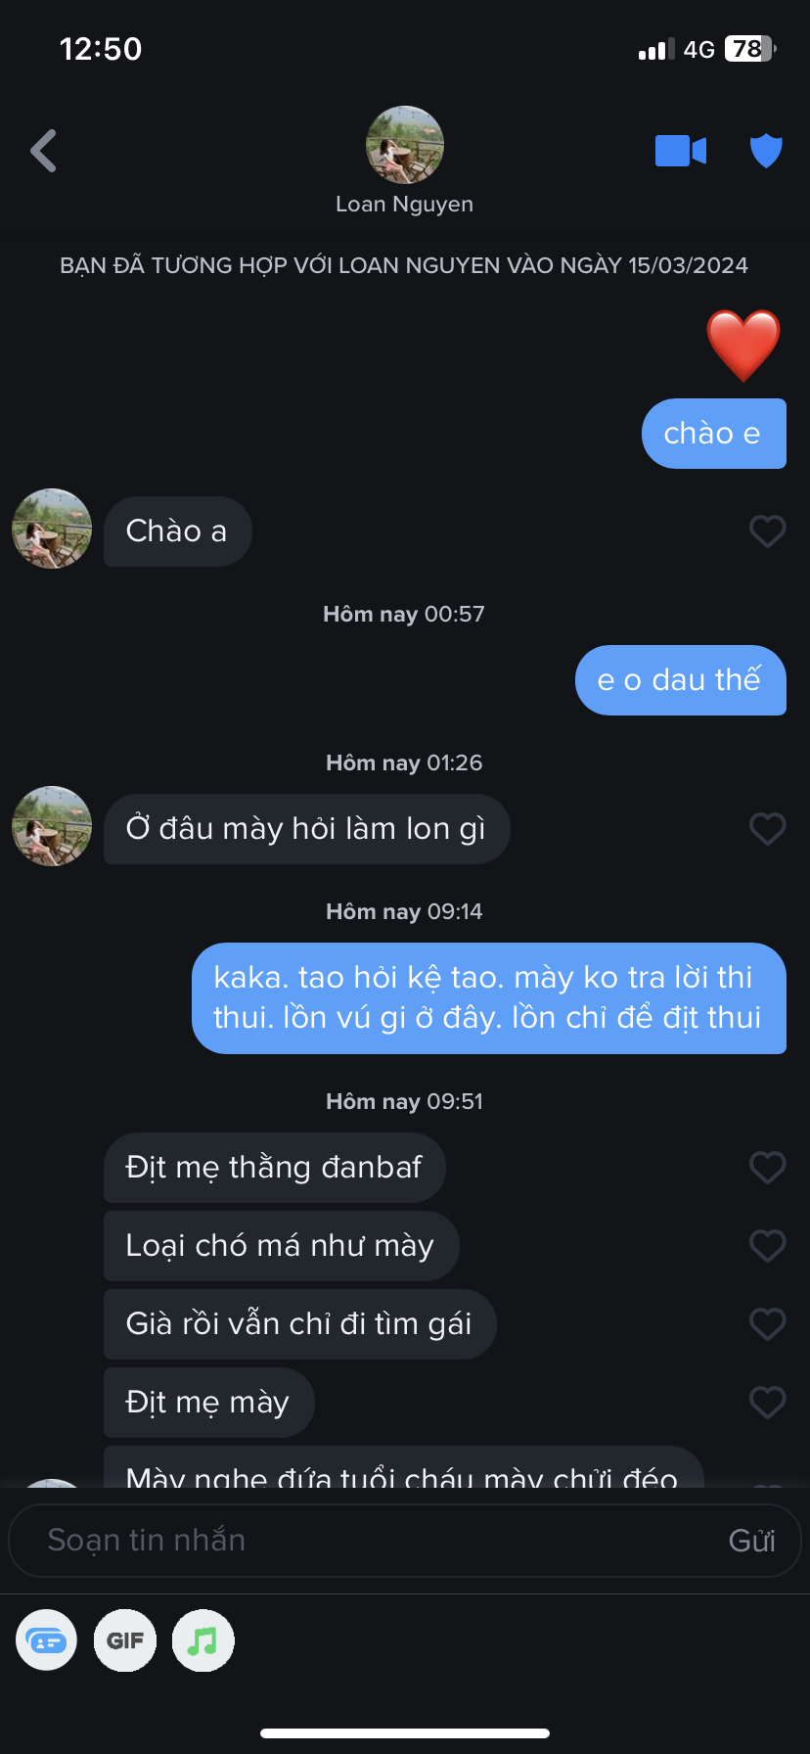Open Loan Nguyen's profile photo in header
Image resolution: width=810 pixels, height=1754 pixels.
coord(404,145)
